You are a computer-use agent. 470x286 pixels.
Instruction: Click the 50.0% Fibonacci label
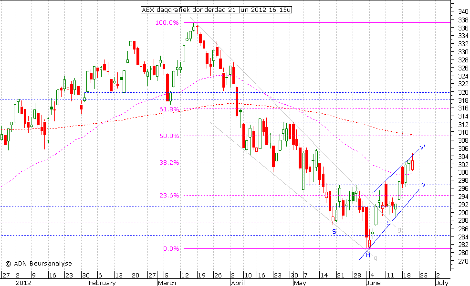pyautogui.click(x=169, y=136)
